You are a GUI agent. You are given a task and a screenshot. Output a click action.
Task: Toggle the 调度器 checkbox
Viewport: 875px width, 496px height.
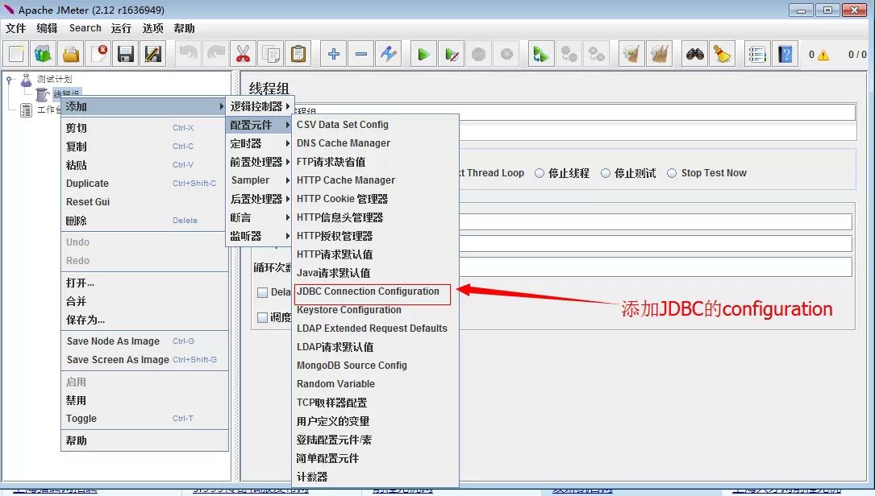click(x=262, y=318)
